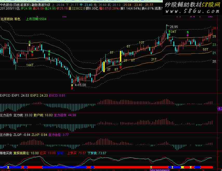Click the 主力运作: 44.99 value
222x171 pixels.
tap(65, 115)
